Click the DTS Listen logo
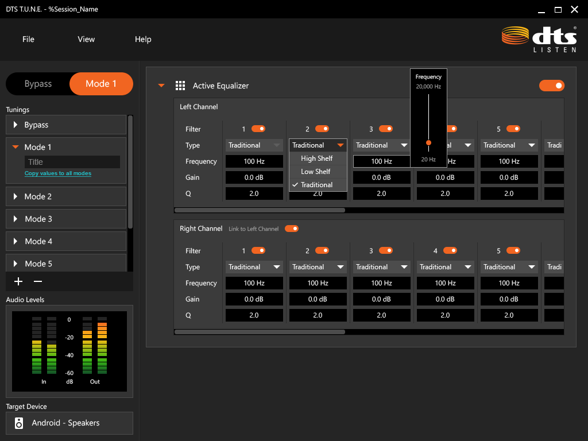The width and height of the screenshot is (588, 441). (x=539, y=40)
